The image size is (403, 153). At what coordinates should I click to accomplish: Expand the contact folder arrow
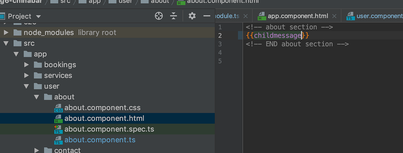pyautogui.click(x=37, y=150)
